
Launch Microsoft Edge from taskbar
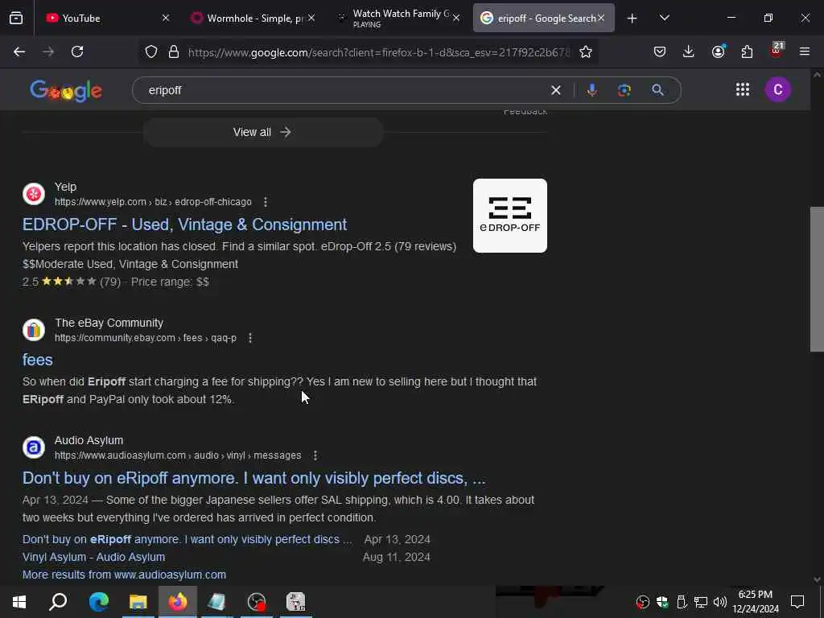click(99, 602)
